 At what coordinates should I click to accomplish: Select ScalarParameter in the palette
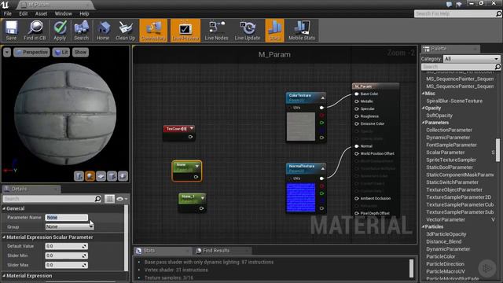point(446,153)
